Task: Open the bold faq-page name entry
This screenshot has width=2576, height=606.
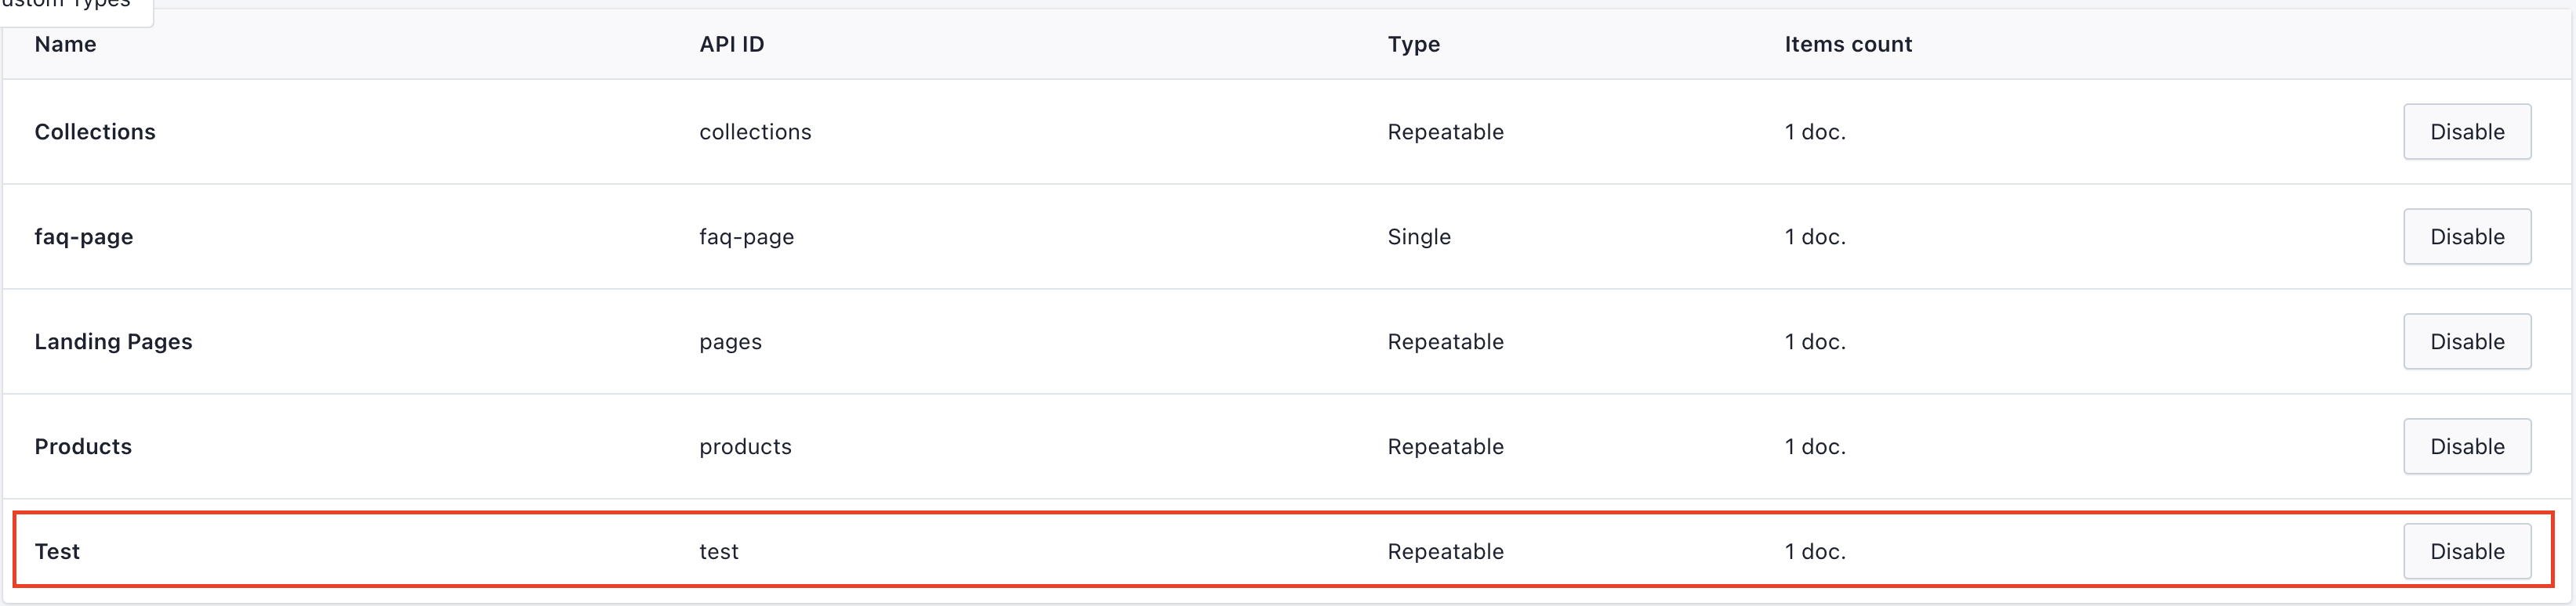Action: tap(84, 236)
